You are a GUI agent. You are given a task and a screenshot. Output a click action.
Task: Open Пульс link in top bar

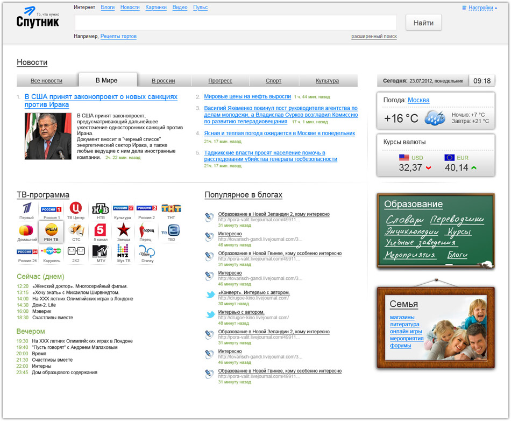click(x=200, y=7)
